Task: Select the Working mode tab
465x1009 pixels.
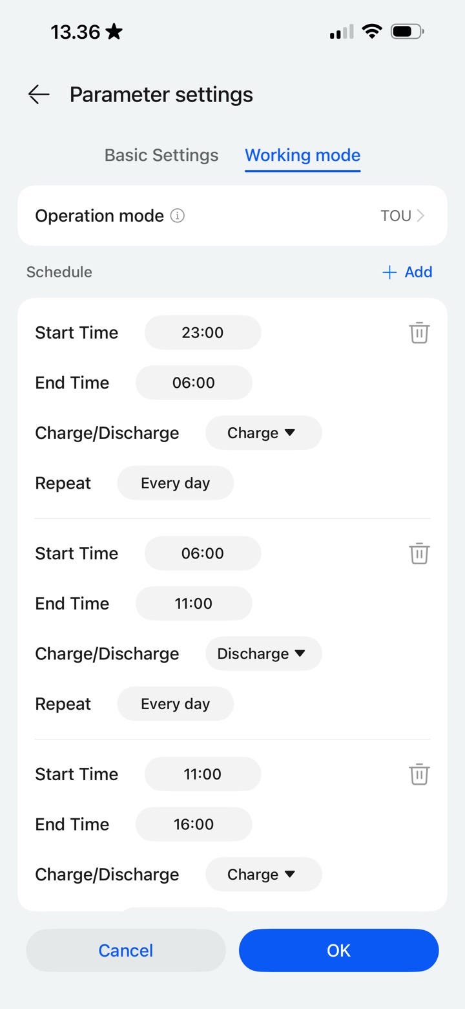Action: (x=302, y=155)
